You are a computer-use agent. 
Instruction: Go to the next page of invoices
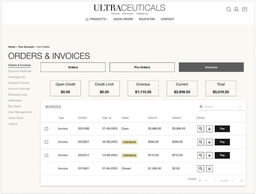pos(232,181)
